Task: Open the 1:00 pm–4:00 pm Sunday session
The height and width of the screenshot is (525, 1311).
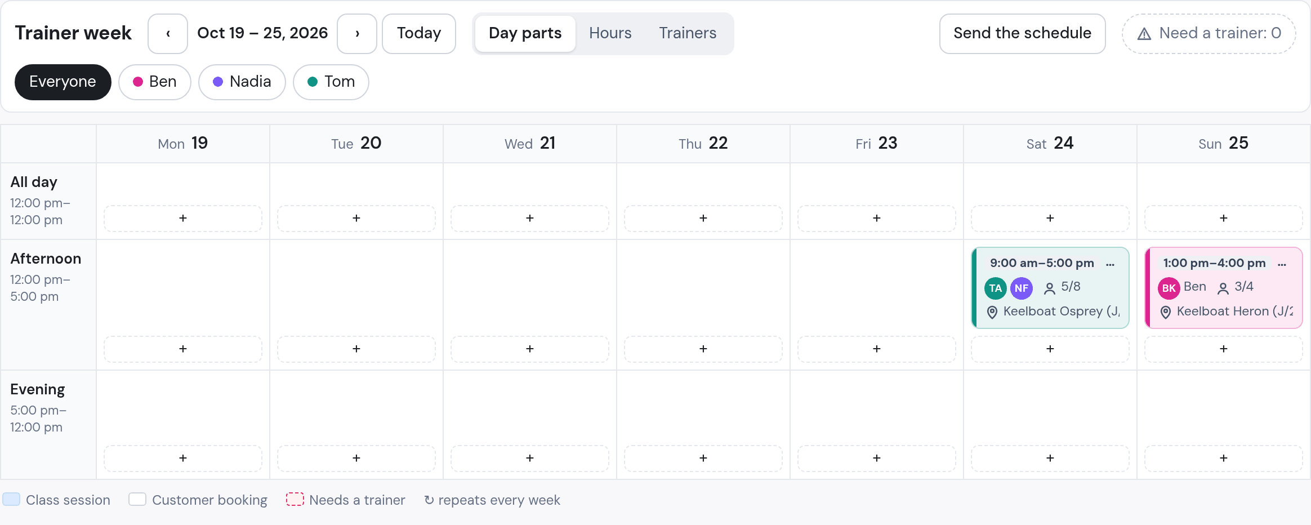Action: 1224,288
